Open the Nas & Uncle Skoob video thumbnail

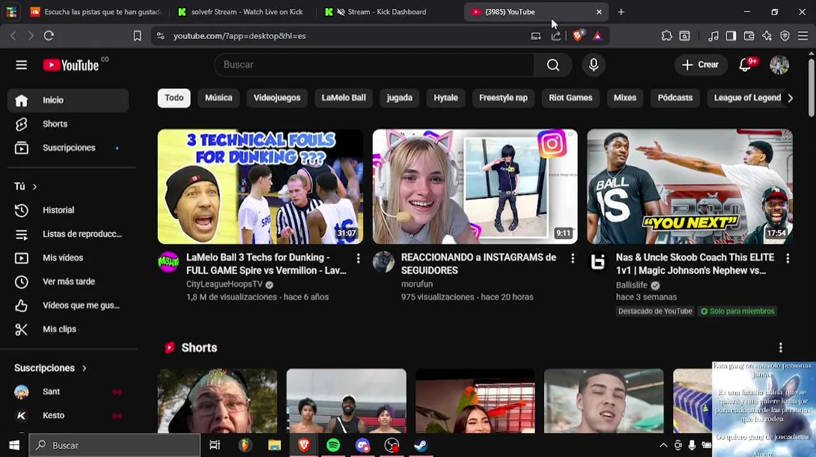(690, 187)
